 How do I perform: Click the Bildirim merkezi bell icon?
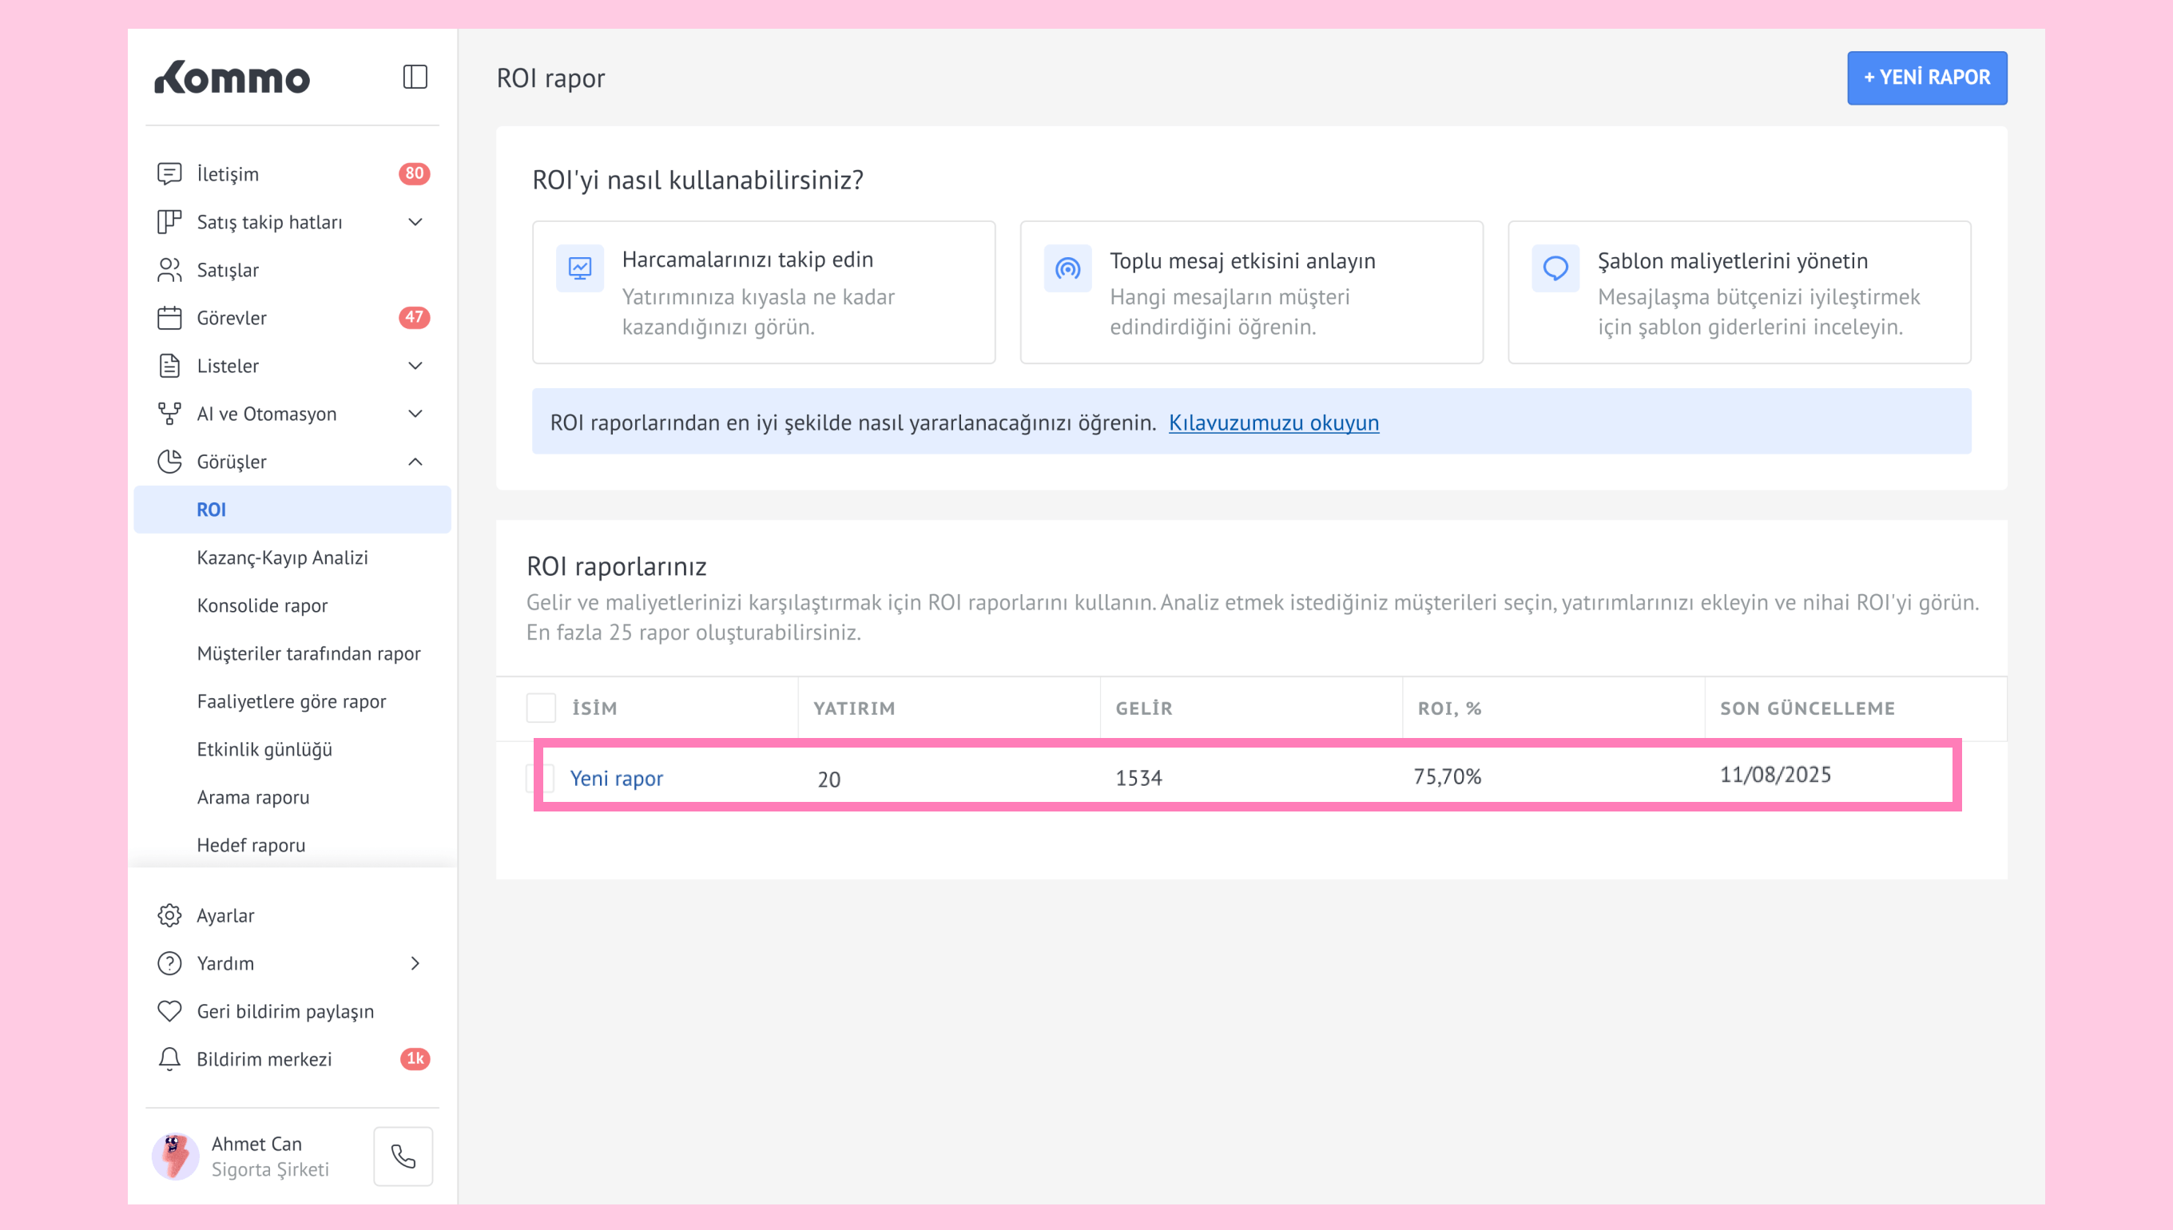pos(169,1058)
